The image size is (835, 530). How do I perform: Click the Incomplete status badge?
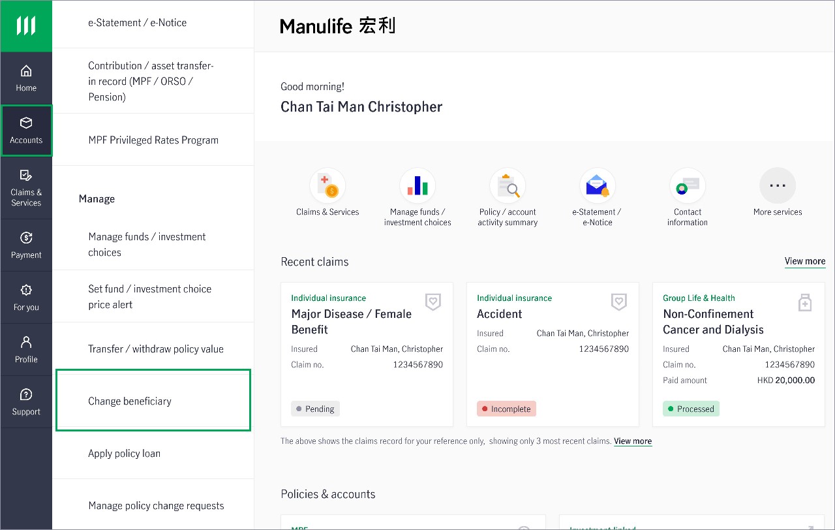click(x=506, y=409)
